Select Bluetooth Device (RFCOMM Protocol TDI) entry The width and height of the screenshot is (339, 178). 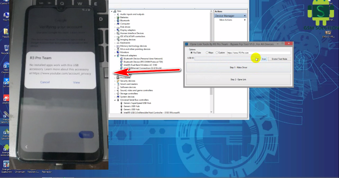[x=143, y=62]
